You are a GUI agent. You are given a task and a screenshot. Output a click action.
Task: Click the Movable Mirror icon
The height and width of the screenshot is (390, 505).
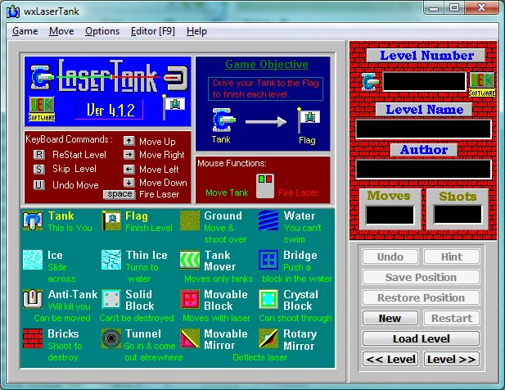point(190,338)
